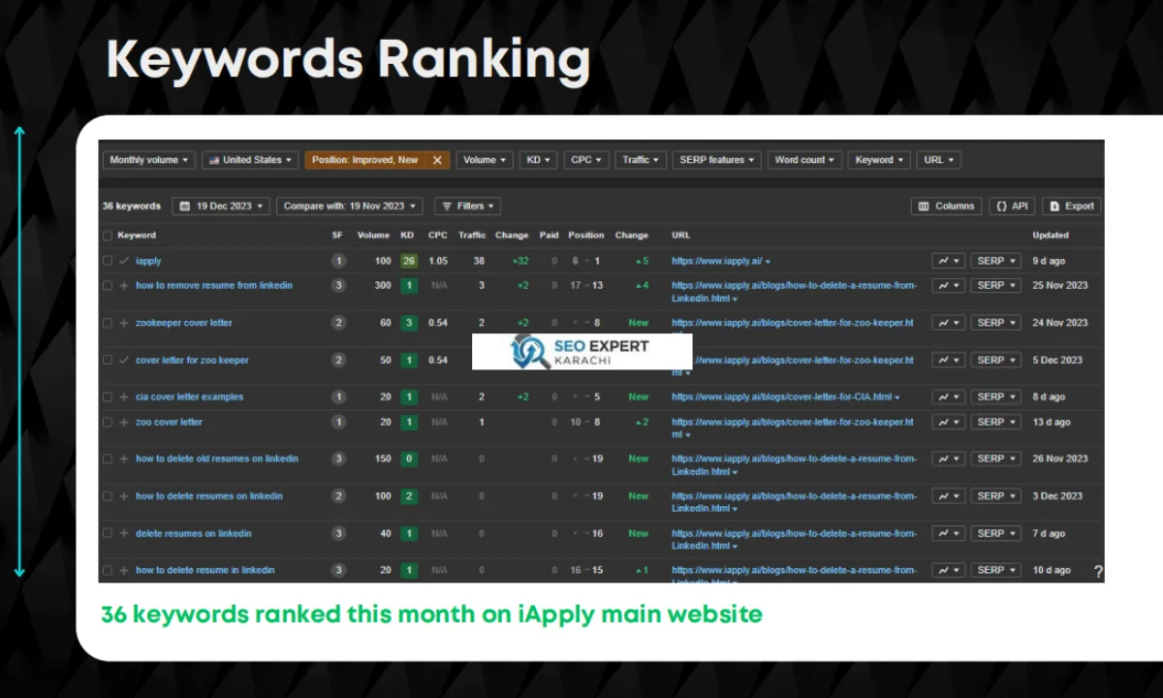Open the Word count filter dropdown
The height and width of the screenshot is (698, 1163).
(x=804, y=160)
